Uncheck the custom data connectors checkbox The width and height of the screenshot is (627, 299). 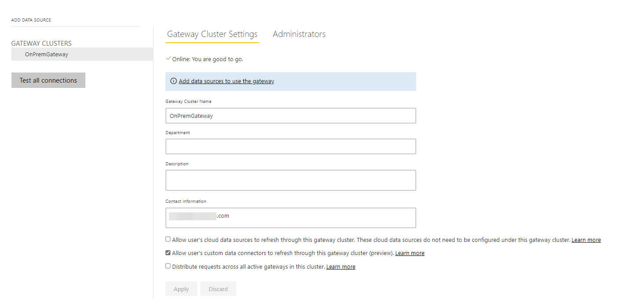(168, 253)
